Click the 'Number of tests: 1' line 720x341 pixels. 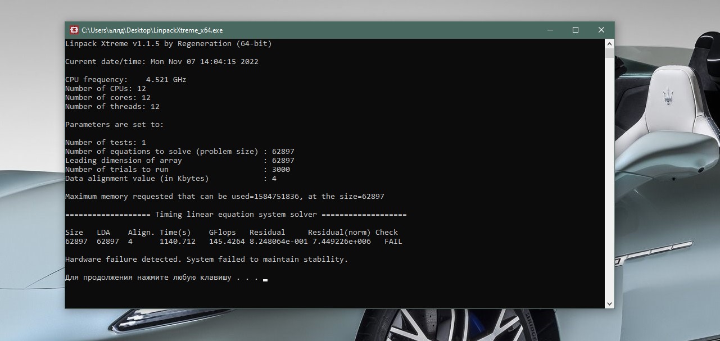tap(106, 143)
